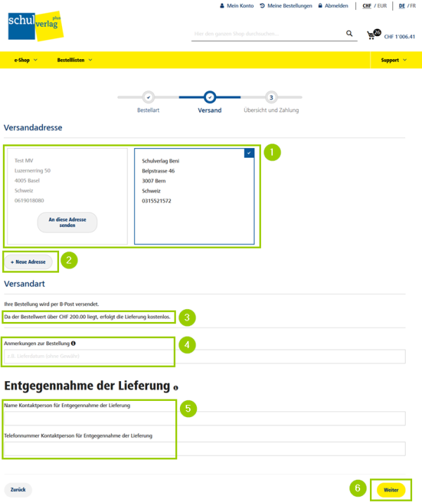Open Mein Konto
Image resolution: width=422 pixels, height=503 pixels.
pyautogui.click(x=237, y=6)
